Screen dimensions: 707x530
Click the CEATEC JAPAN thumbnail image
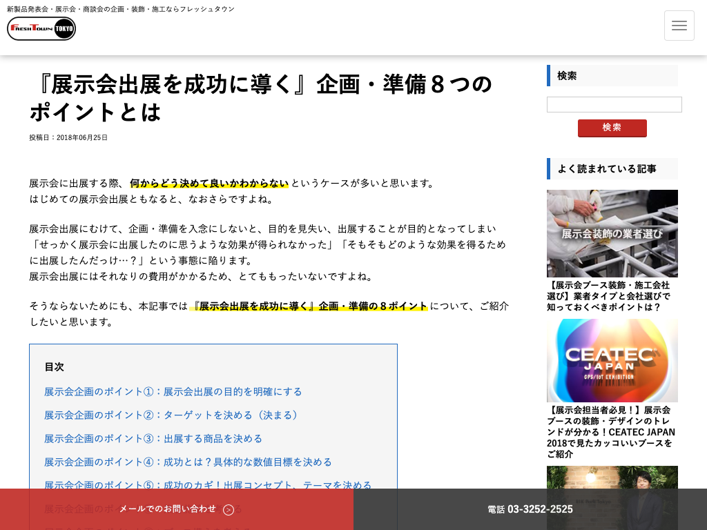[612, 360]
